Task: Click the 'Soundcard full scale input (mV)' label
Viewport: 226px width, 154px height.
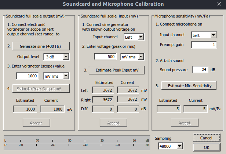Action: pyautogui.click(x=109, y=16)
